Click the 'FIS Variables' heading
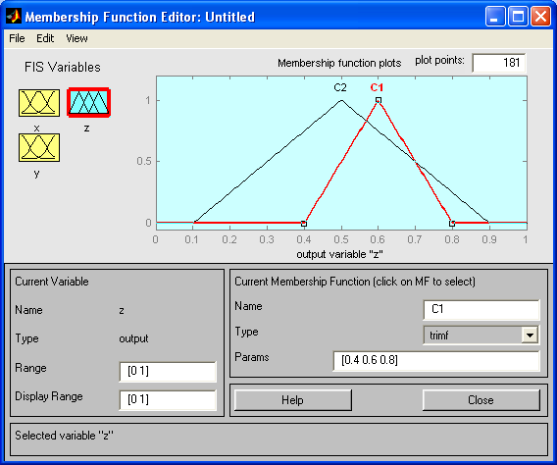The image size is (557, 465). (x=63, y=67)
